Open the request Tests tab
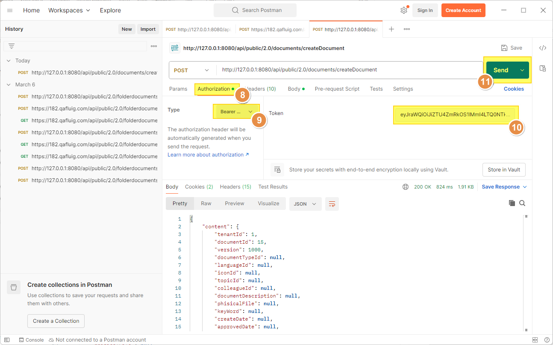 tap(376, 89)
